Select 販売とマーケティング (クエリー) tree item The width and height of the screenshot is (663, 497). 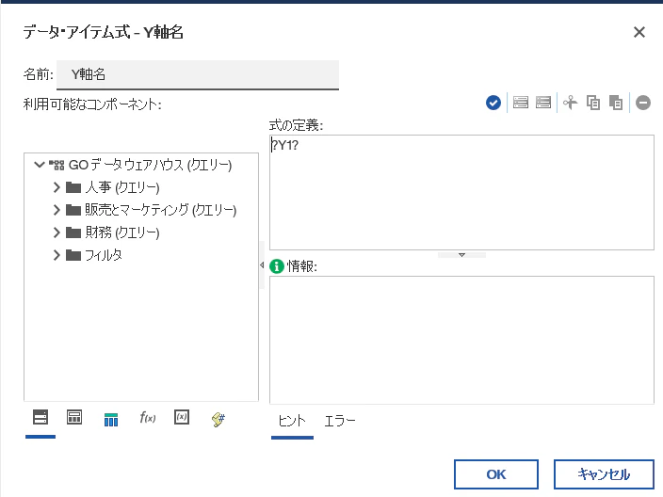pos(161,210)
